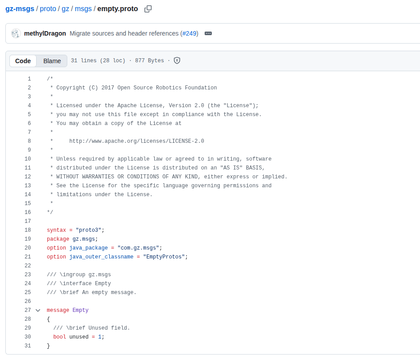Open the commit message 'Migrate sources' link
Image resolution: width=420 pixels, height=359 pixels.
tap(124, 33)
